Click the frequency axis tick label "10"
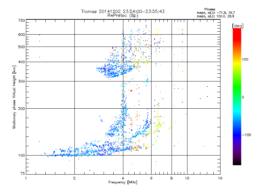259x194 pixels. tap(187, 178)
